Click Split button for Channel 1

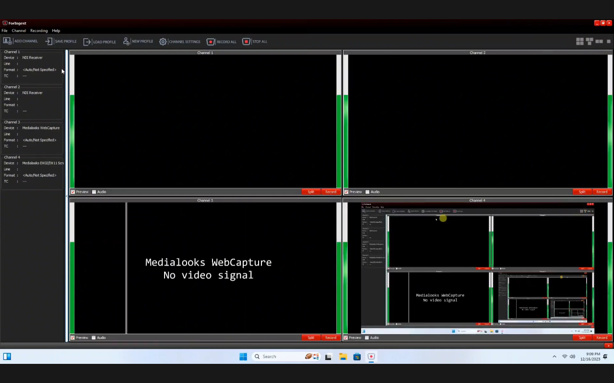(x=311, y=192)
